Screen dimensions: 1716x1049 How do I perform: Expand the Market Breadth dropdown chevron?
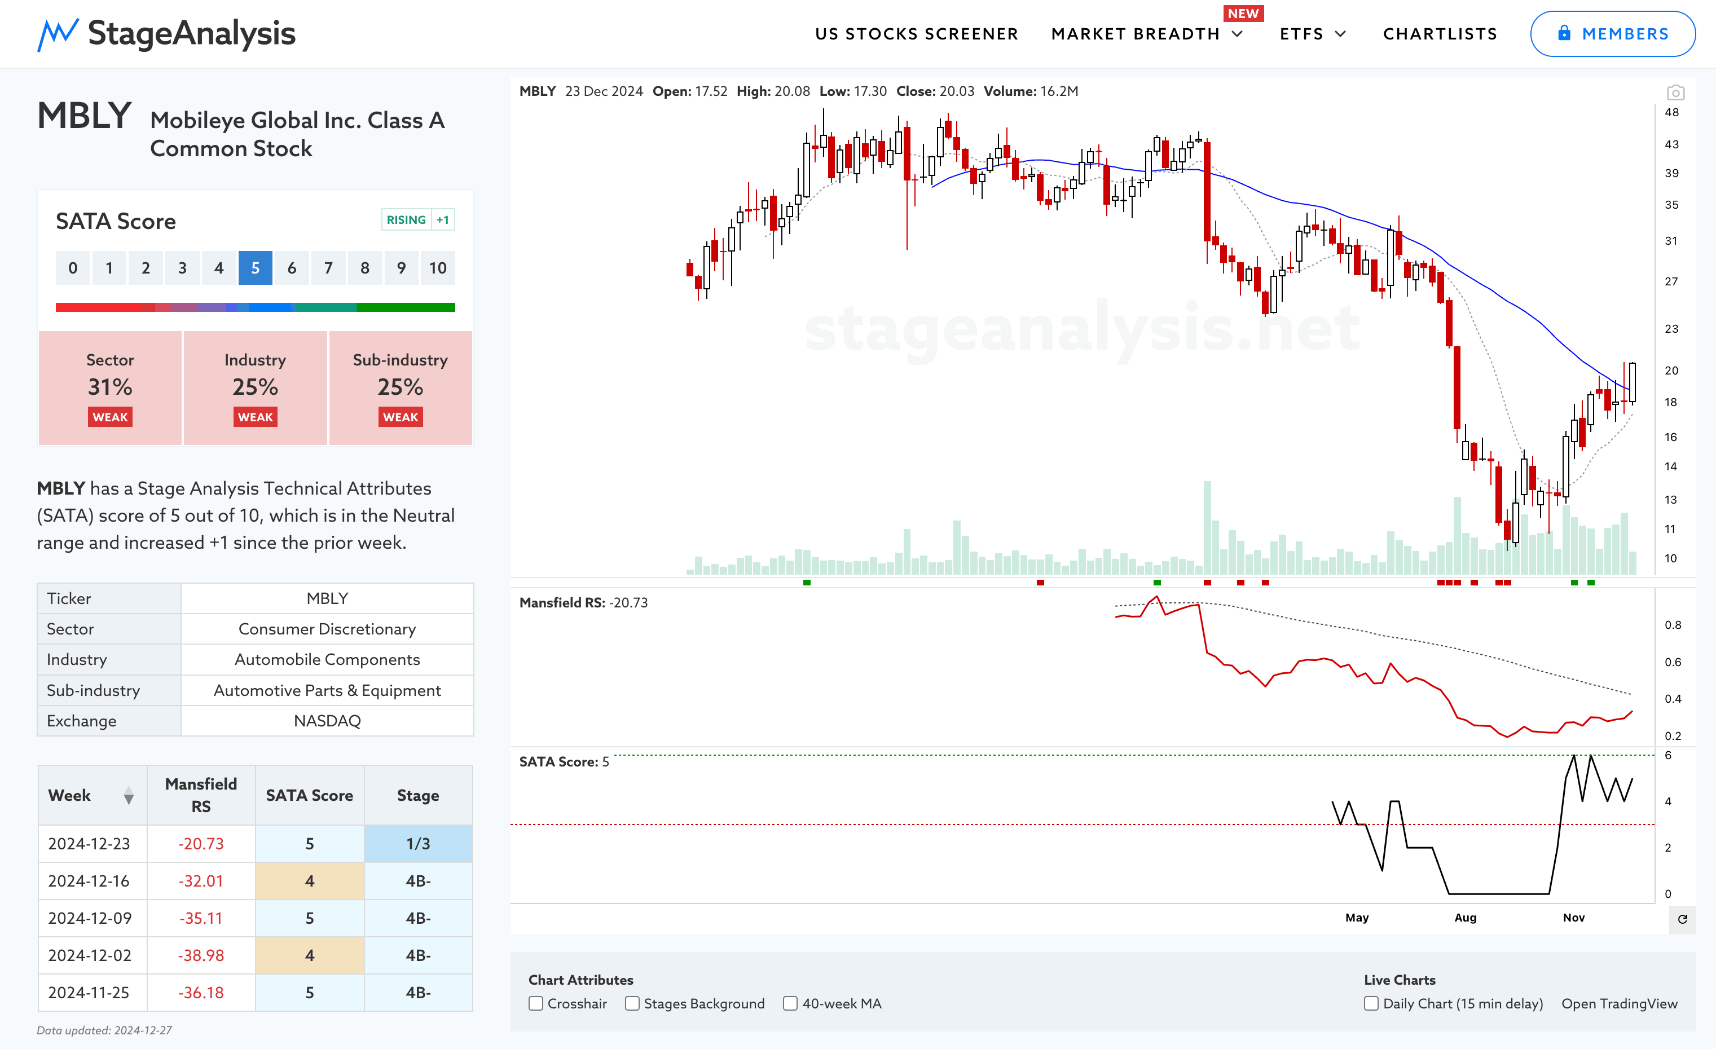(x=1238, y=34)
